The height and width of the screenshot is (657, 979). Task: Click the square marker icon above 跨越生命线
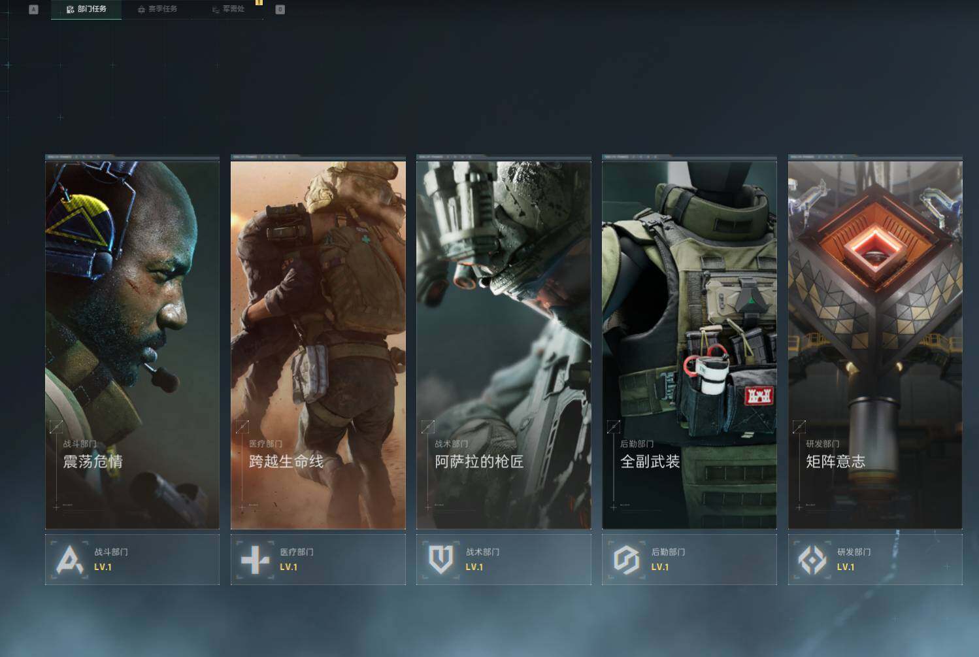coord(242,427)
